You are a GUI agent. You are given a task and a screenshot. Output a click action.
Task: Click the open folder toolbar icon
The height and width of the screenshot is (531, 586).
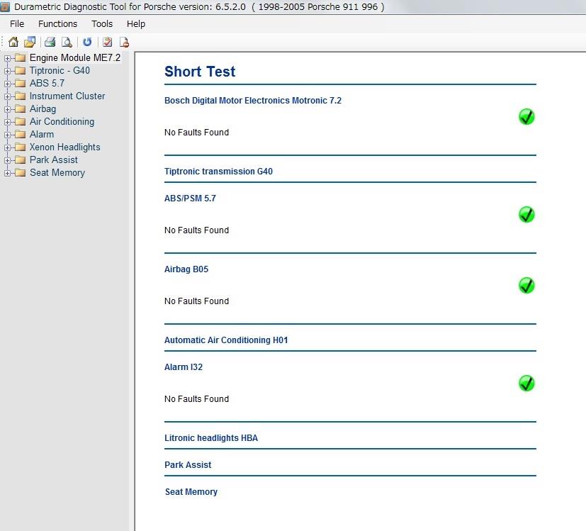click(x=30, y=42)
